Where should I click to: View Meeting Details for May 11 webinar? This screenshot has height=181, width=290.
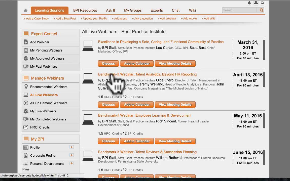(x=175, y=141)
